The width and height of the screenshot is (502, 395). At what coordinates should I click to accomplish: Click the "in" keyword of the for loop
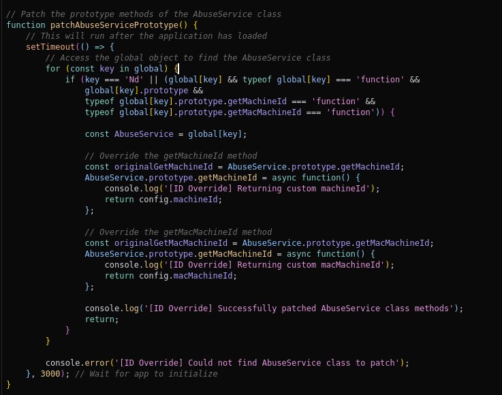[x=124, y=69]
